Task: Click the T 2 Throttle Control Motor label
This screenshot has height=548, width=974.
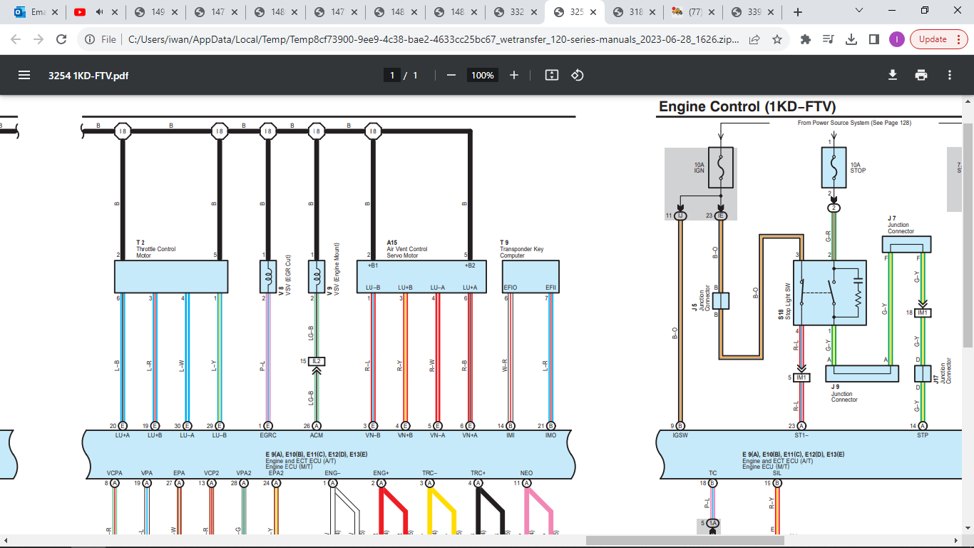Action: (x=156, y=249)
